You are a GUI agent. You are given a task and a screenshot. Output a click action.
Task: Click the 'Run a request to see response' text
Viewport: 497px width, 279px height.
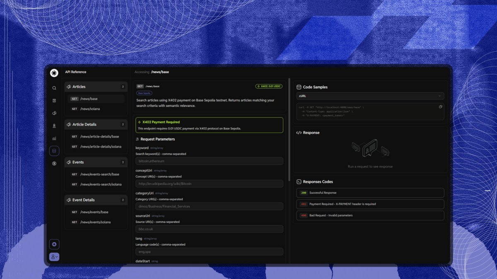tap(370, 167)
